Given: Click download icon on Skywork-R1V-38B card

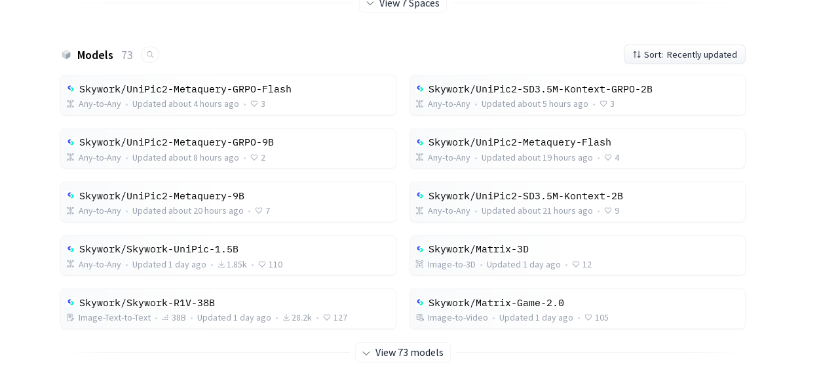Looking at the screenshot, I should pos(286,317).
